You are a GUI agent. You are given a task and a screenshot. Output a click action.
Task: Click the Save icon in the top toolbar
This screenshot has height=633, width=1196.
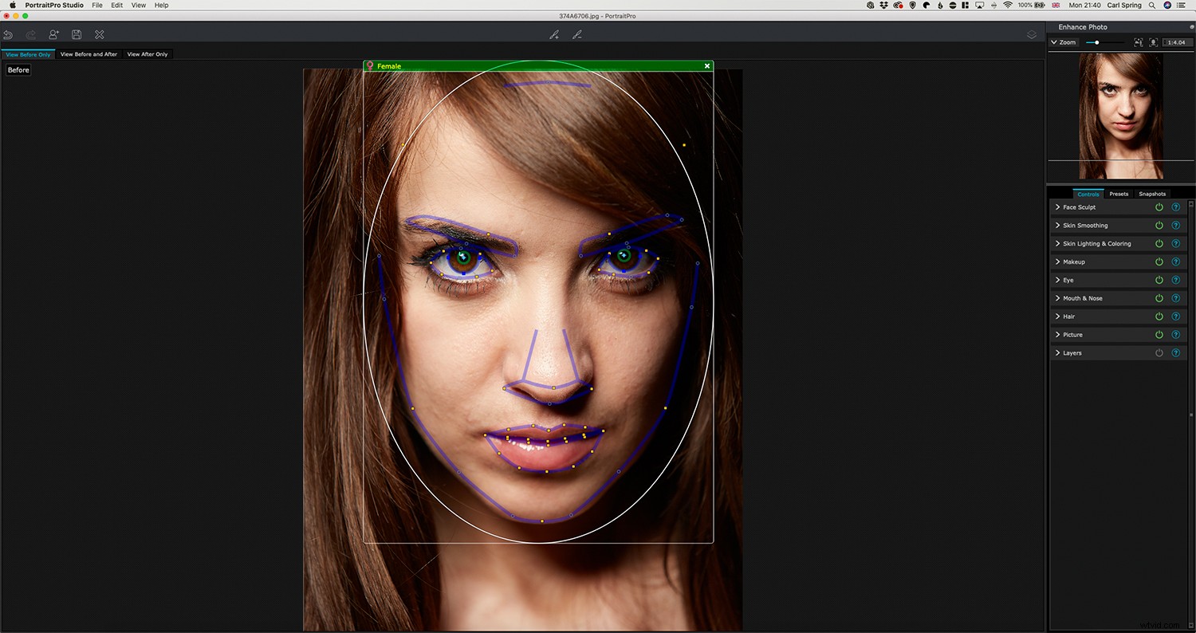pos(77,34)
